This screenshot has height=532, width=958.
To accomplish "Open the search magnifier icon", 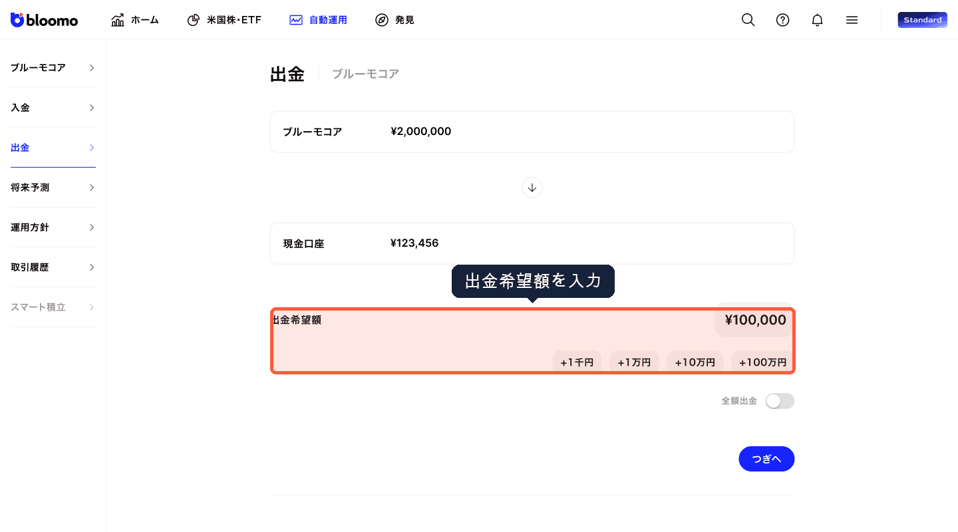I will tap(748, 20).
